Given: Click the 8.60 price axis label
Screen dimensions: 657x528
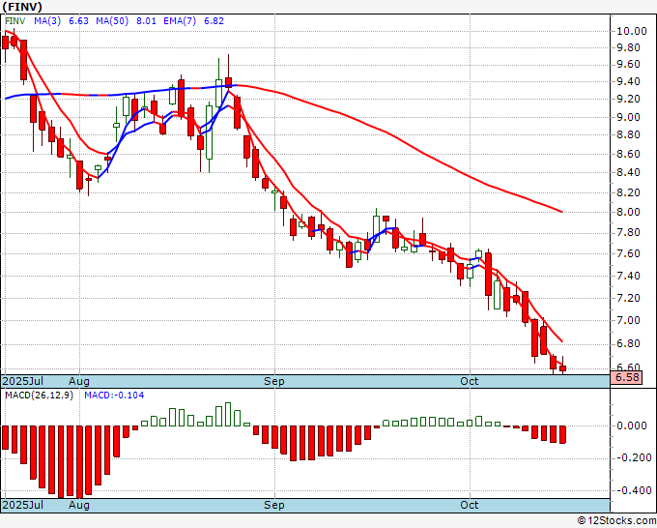Looking at the screenshot, I should [629, 154].
